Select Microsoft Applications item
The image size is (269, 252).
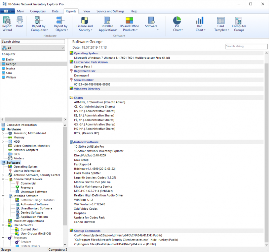pos(29,221)
